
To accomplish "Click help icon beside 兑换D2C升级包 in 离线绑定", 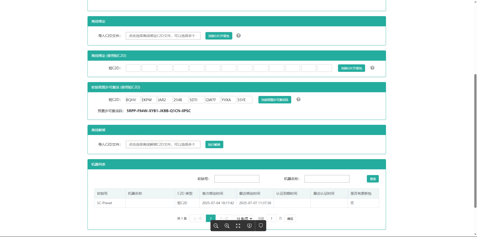I will pyautogui.click(x=238, y=35).
